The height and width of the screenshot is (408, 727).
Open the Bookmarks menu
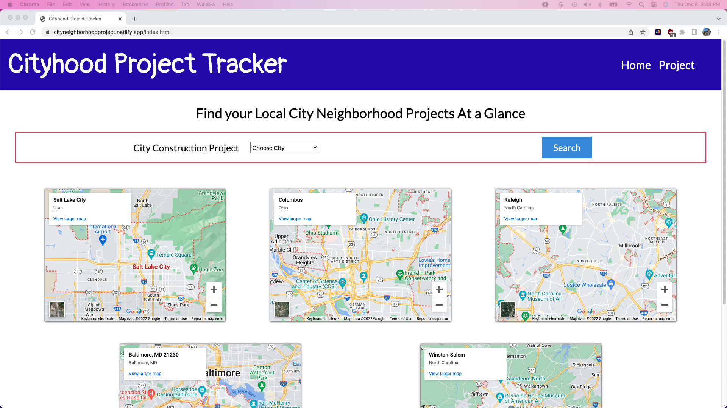(x=136, y=5)
